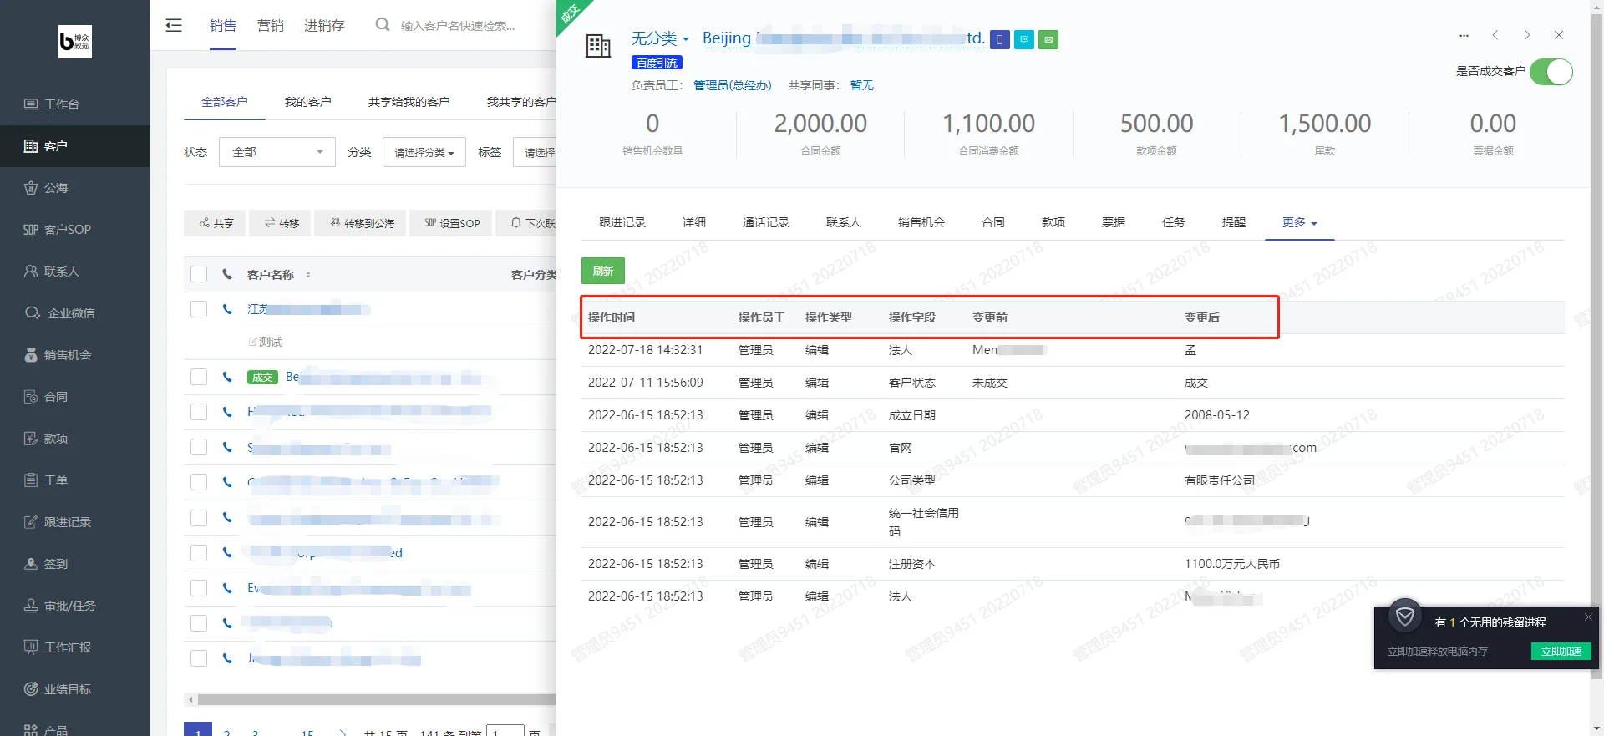Go to 公海 in the sidebar
This screenshot has width=1604, height=736.
pos(75,188)
